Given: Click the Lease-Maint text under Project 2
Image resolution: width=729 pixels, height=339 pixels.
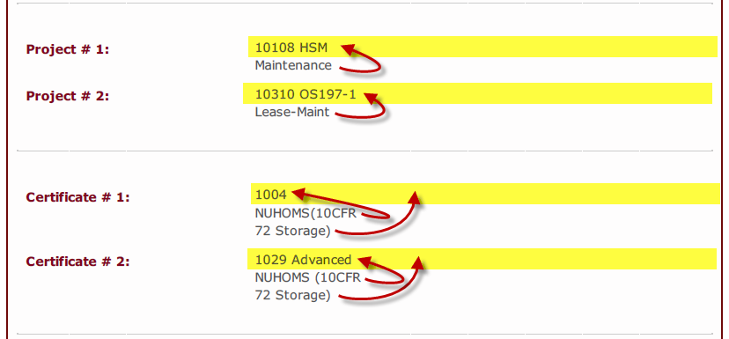Looking at the screenshot, I should pos(292,112).
